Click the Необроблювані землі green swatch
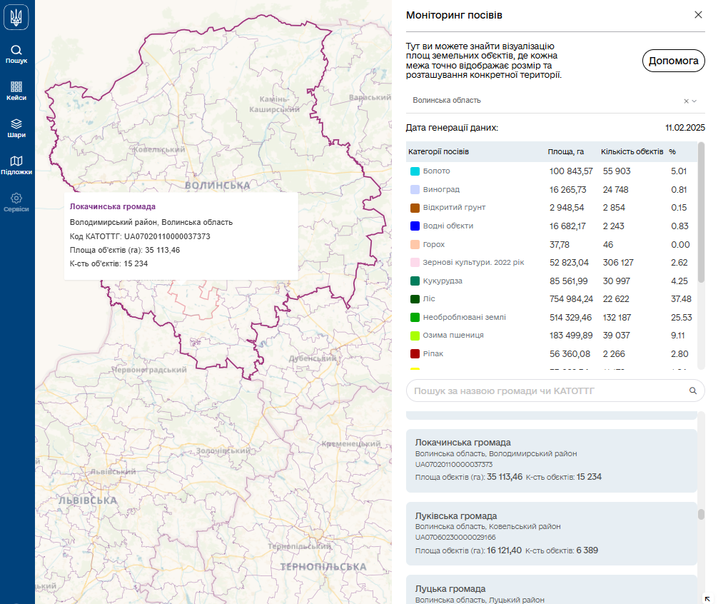The height and width of the screenshot is (604, 723). 415,317
